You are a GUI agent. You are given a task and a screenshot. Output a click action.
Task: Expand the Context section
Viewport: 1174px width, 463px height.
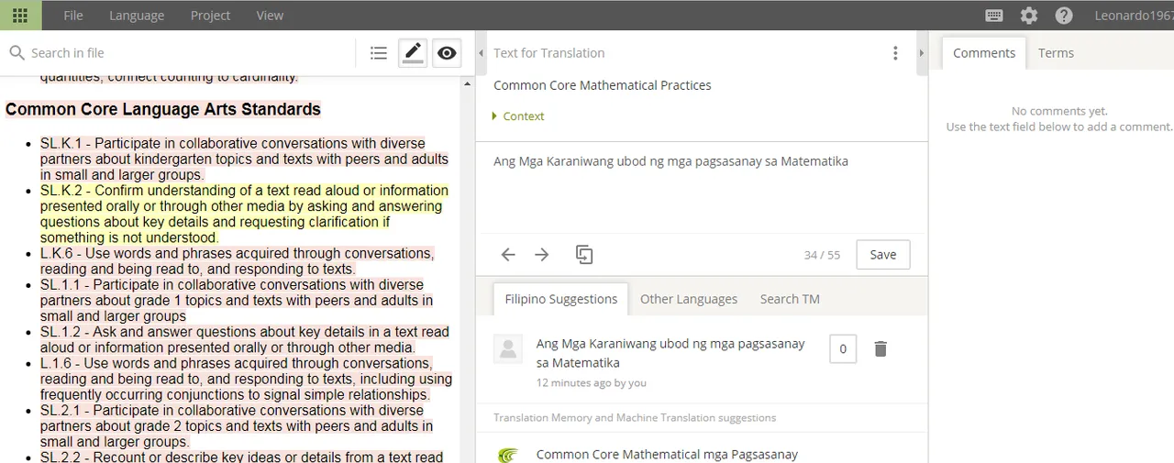[x=518, y=116]
